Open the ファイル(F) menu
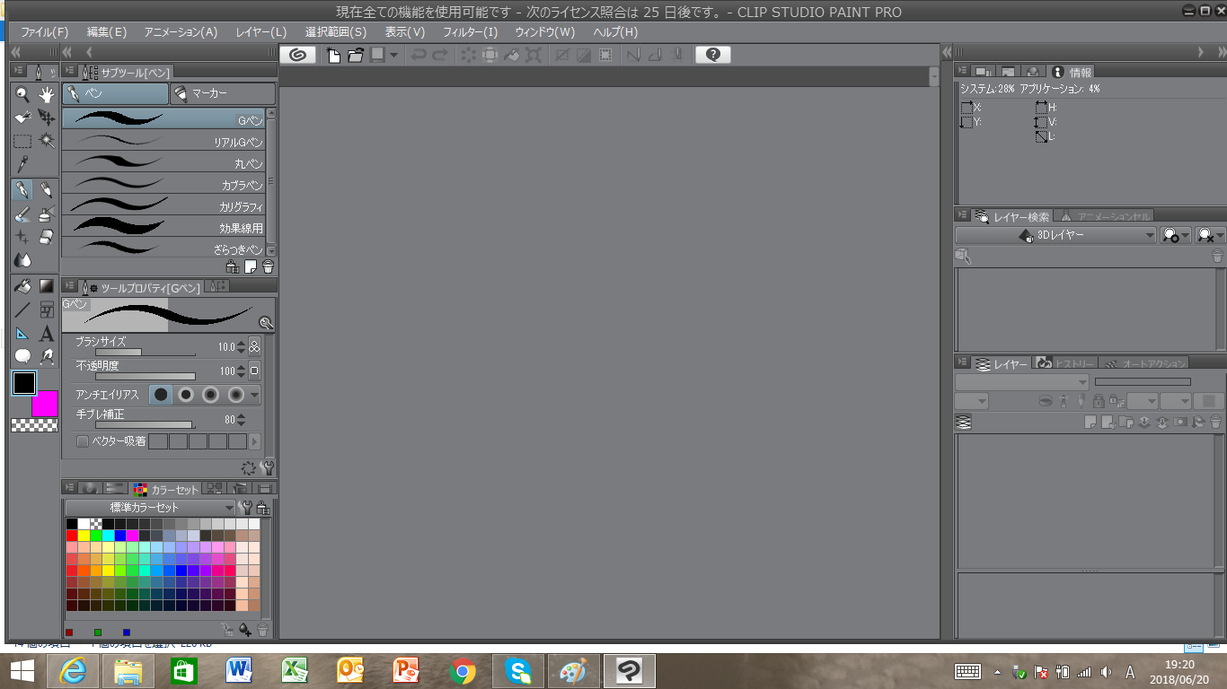 pos(45,32)
